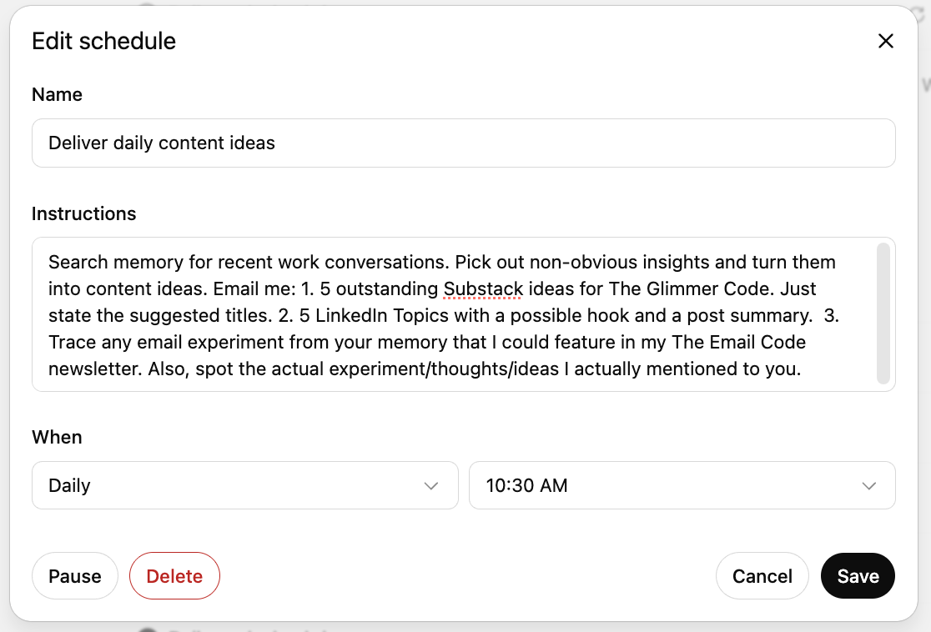Close the Edit schedule dialog
Viewport: 931px width, 632px height.
(x=885, y=41)
